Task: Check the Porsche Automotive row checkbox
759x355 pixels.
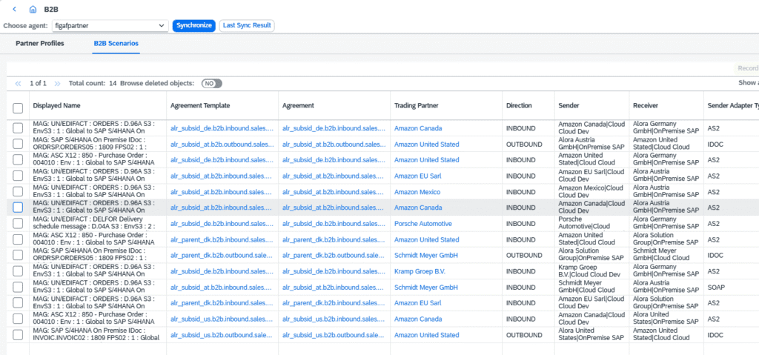Action: point(18,224)
